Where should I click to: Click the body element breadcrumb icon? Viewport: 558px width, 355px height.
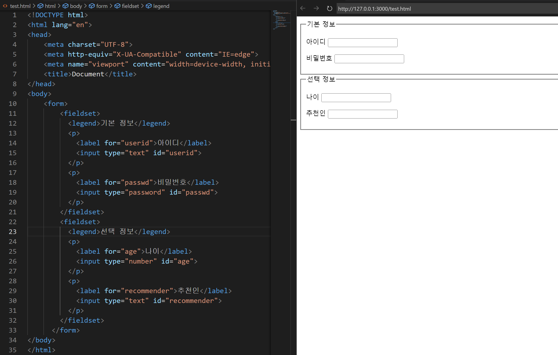pos(66,6)
